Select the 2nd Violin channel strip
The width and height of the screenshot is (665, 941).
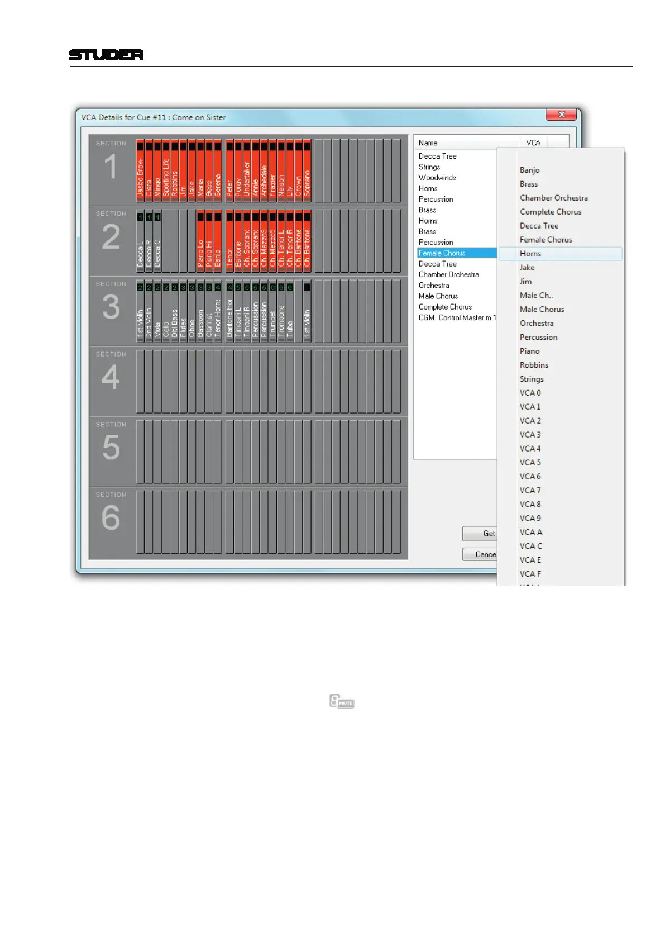(149, 311)
